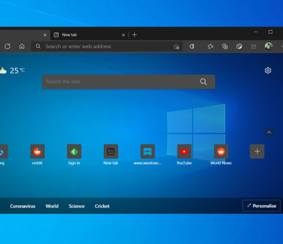Open the World News quick link tile
This screenshot has height=244, width=283.
(x=221, y=151)
